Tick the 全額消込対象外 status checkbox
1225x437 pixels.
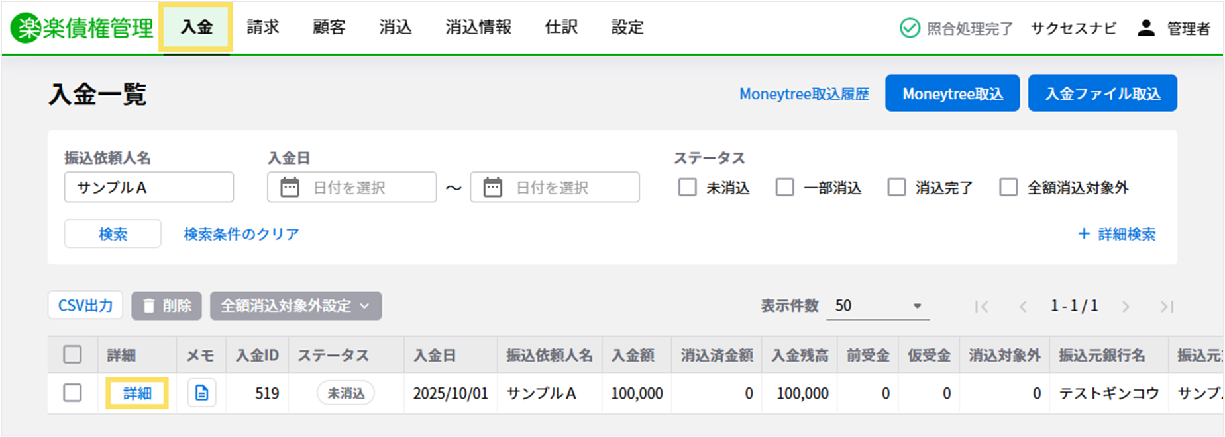pos(1008,188)
